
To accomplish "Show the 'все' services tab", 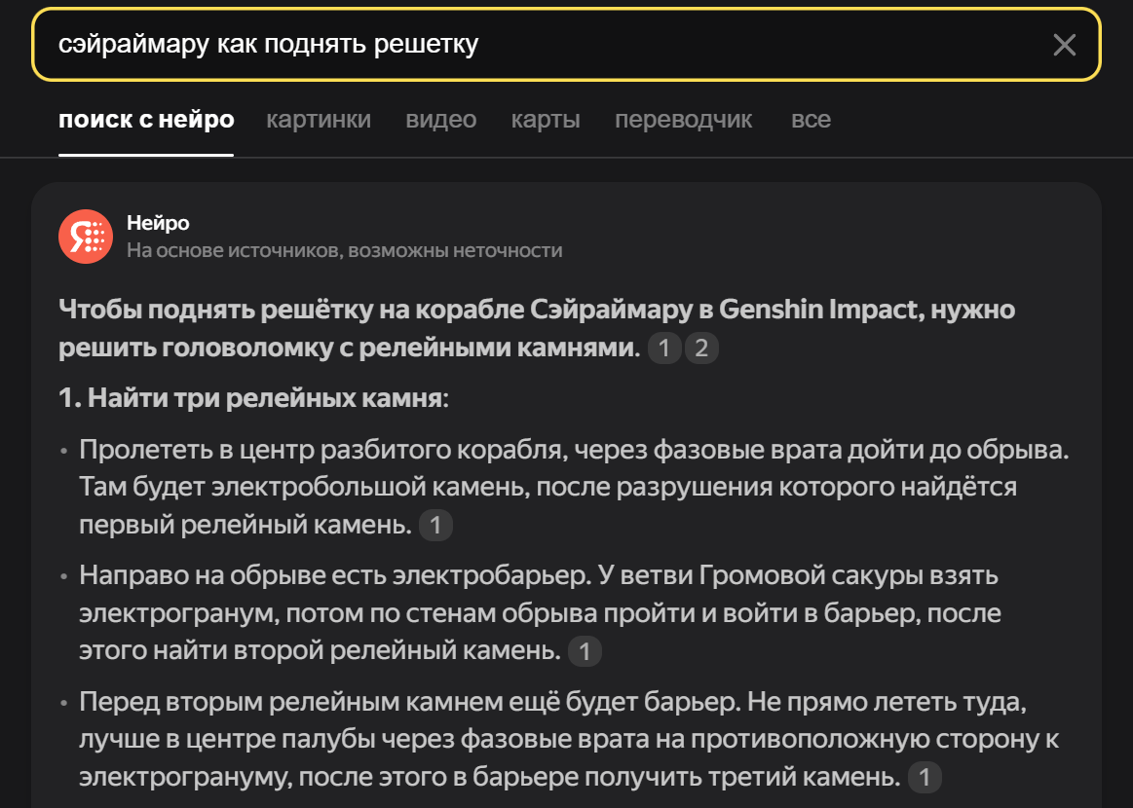I will [811, 120].
